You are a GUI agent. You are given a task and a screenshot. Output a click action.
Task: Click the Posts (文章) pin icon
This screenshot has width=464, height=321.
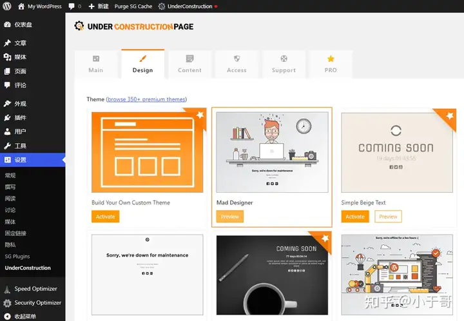(7, 43)
